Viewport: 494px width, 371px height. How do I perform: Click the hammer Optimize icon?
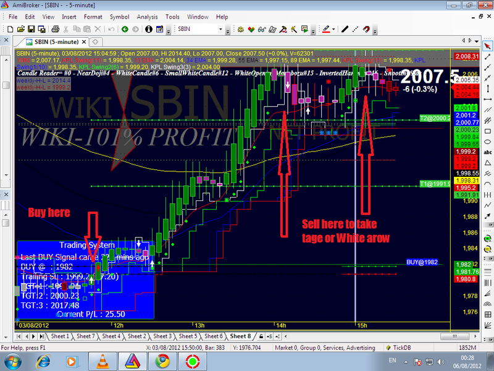(283, 29)
